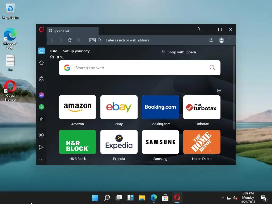Screen dimensions: 272x204
Task: Open the Windows Start menu
Action: coord(95,198)
